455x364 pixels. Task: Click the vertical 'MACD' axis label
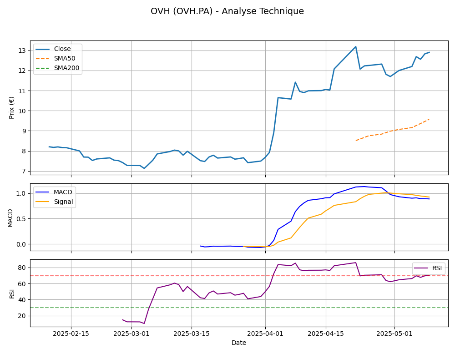pos(10,217)
